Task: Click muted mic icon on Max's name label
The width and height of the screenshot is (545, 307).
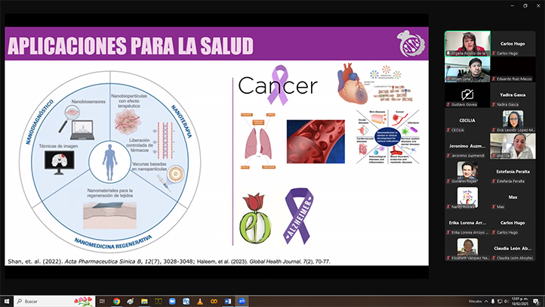Action: coord(494,206)
